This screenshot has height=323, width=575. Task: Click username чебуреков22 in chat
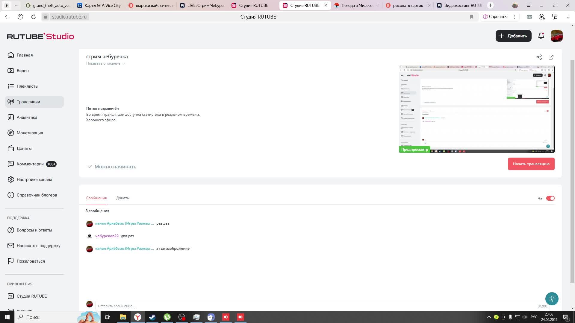pyautogui.click(x=107, y=236)
